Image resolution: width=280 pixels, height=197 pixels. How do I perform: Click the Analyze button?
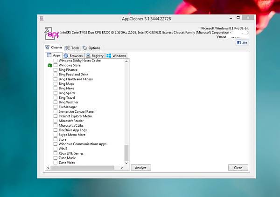[141, 168]
